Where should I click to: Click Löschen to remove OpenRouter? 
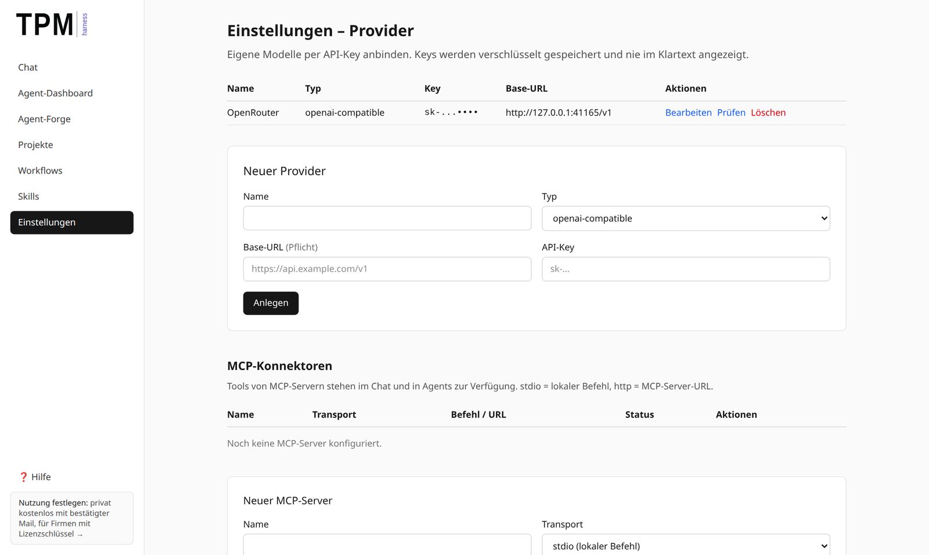point(768,113)
